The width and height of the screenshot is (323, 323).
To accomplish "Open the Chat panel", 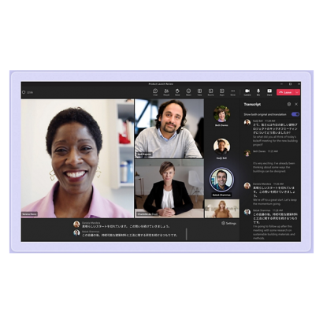I will click(x=155, y=92).
